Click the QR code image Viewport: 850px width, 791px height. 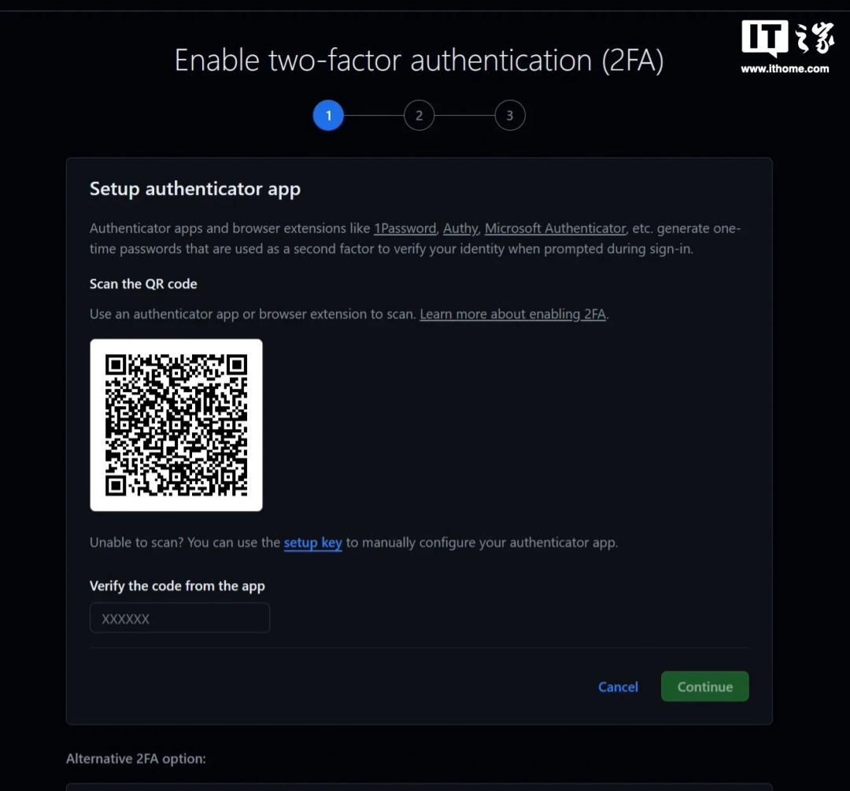(176, 425)
